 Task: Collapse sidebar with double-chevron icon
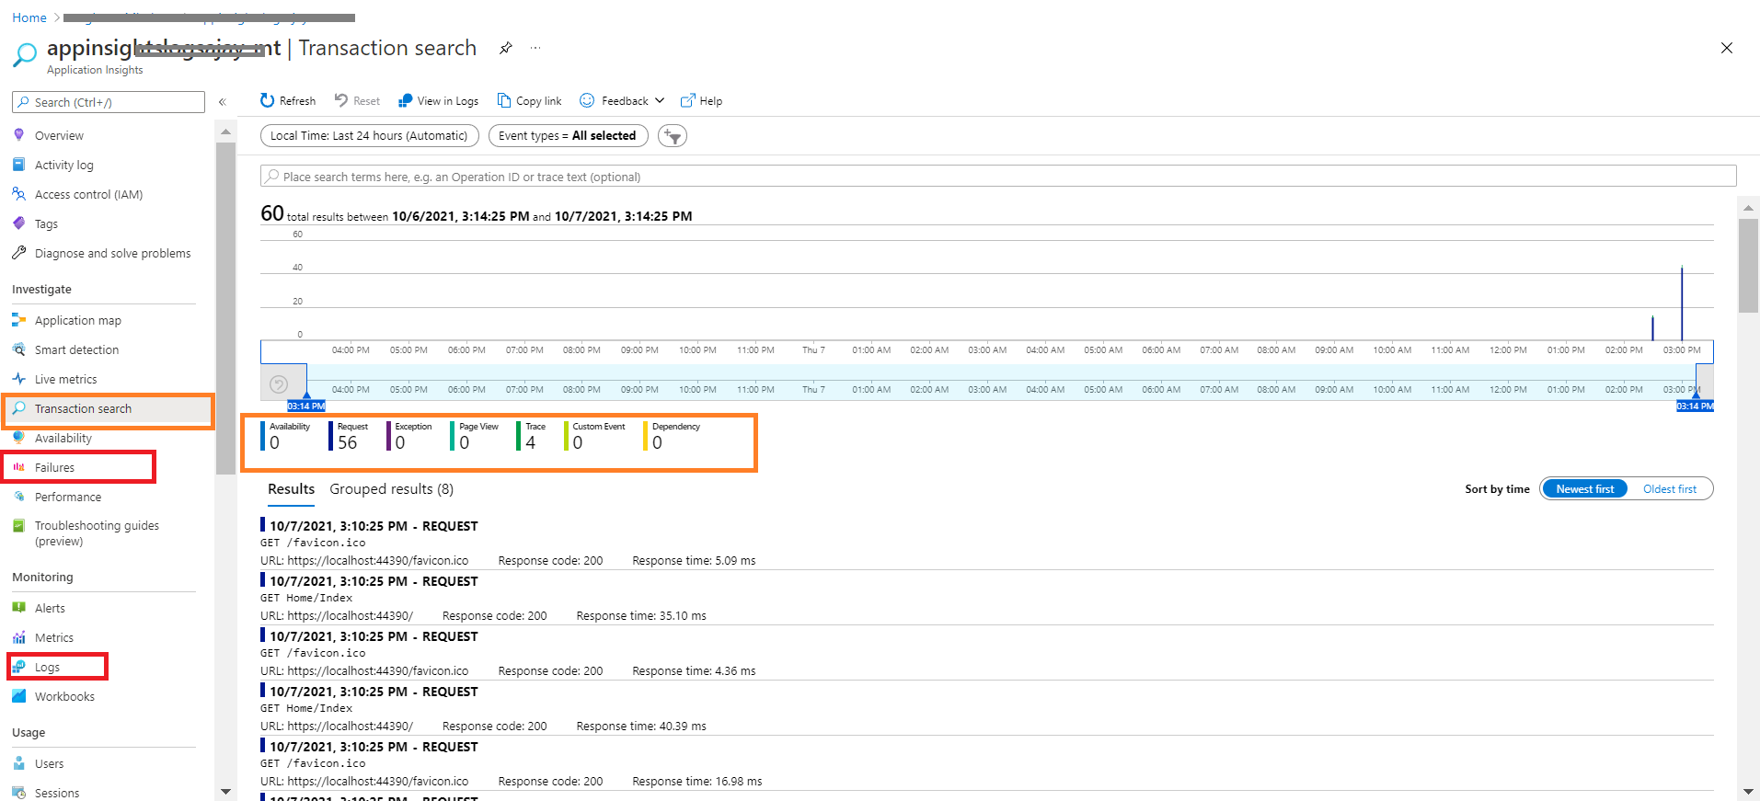[223, 102]
